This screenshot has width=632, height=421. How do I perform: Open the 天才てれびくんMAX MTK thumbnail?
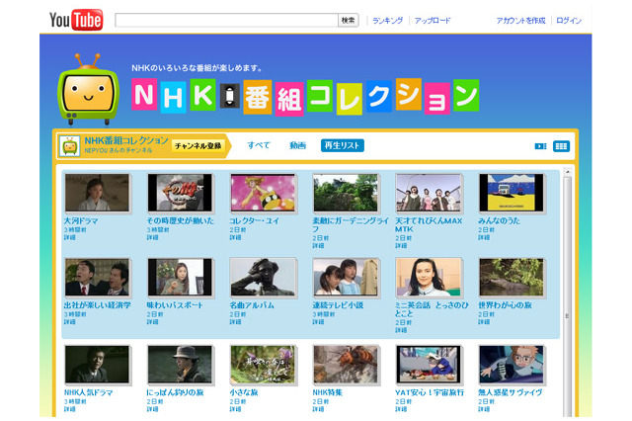pos(429,193)
